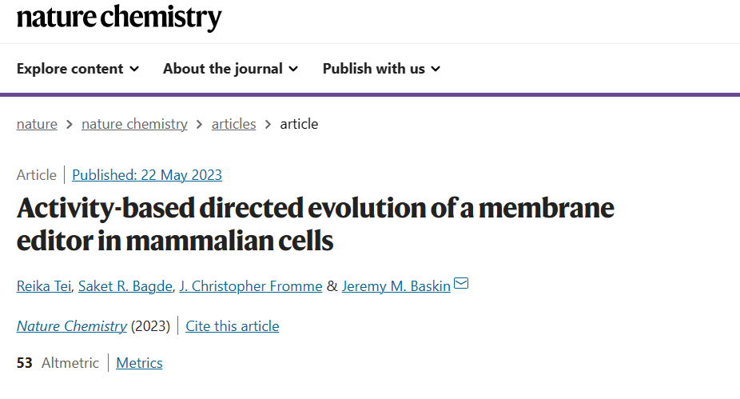This screenshot has width=740, height=399.
Task: Click the nature chemistry logo
Action: [119, 18]
